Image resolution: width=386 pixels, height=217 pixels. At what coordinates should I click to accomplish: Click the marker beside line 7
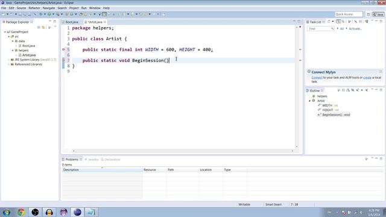point(63,60)
